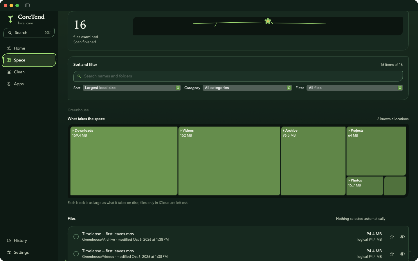The width and height of the screenshot is (418, 261).
Task: Open the Filter dropdown All files
Action: pyautogui.click(x=354, y=88)
